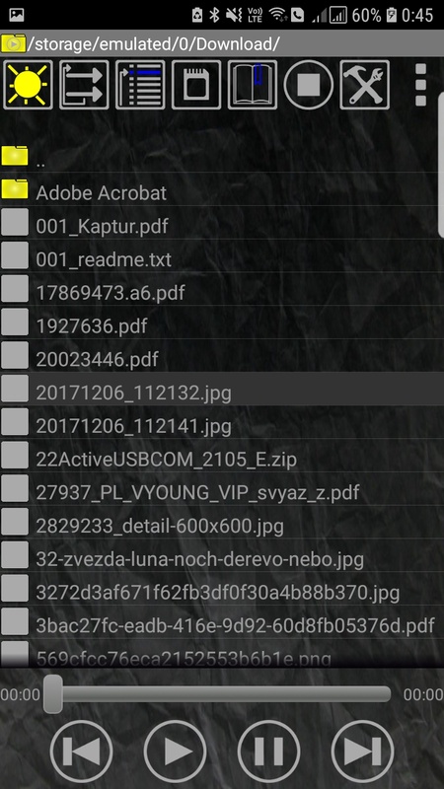Viewport: 444px width, 789px height.
Task: Tick the checkbox beside 1927636.pdf
Action: (15, 323)
